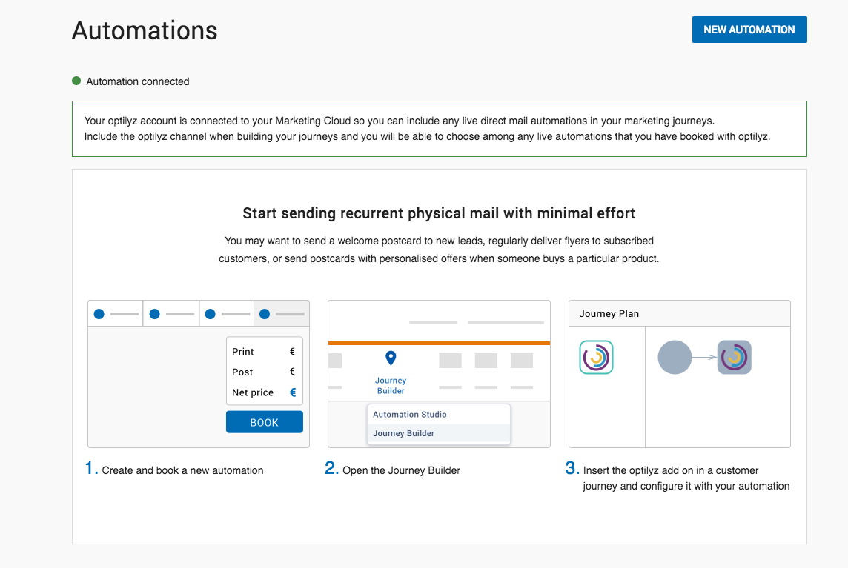Select the BOOK button in step one illustration

264,422
